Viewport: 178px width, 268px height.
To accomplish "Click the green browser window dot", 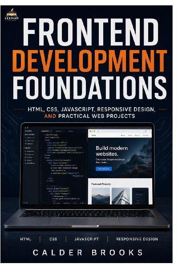I will (94, 131).
